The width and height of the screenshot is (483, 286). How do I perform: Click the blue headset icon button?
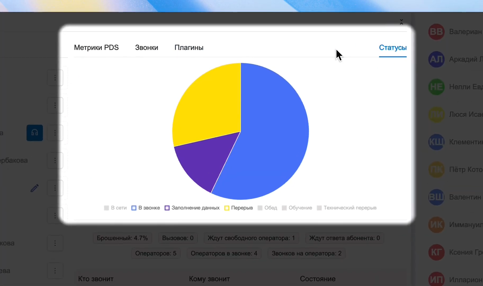tap(35, 133)
